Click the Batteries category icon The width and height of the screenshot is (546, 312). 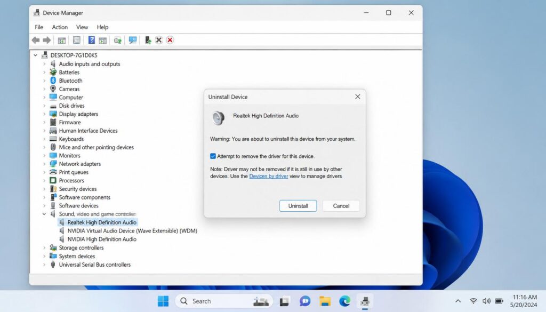53,72
